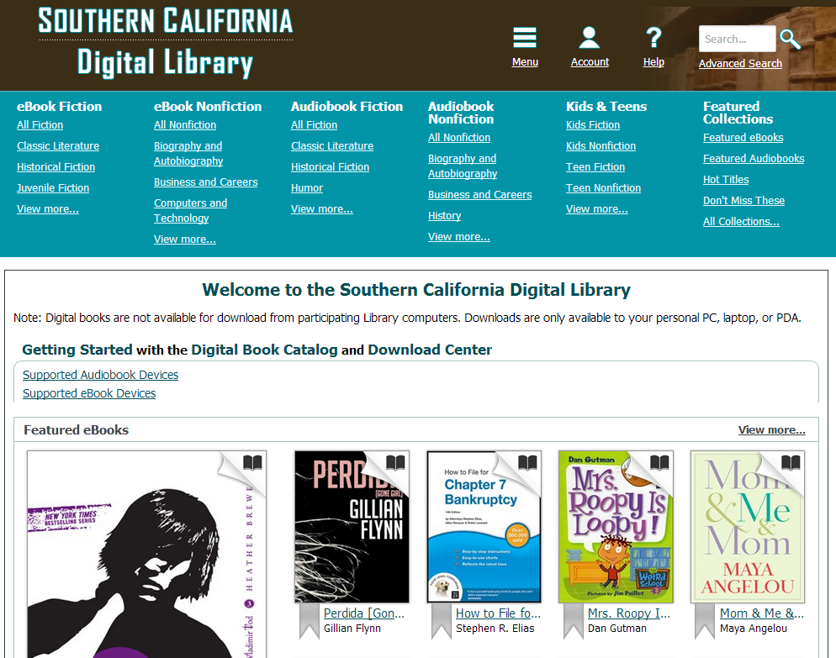The width and height of the screenshot is (836, 658).
Task: Click the magnifying glass search icon
Action: click(790, 39)
